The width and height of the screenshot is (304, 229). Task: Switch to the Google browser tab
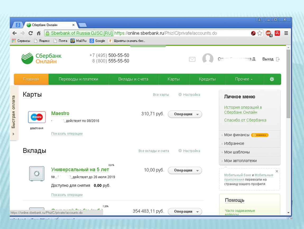(18, 25)
